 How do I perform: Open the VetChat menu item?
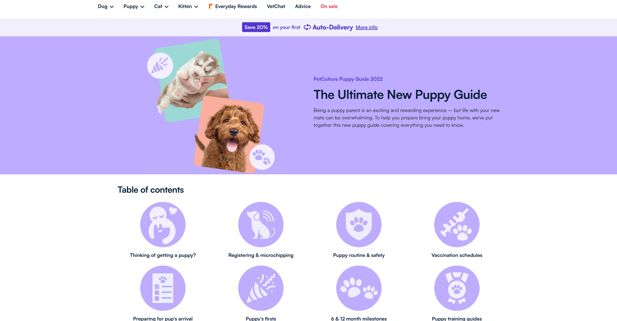click(x=276, y=6)
